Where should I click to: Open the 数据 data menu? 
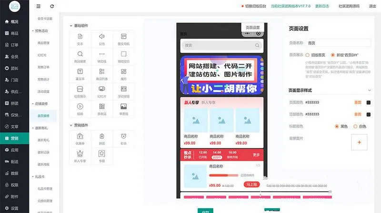(15, 173)
